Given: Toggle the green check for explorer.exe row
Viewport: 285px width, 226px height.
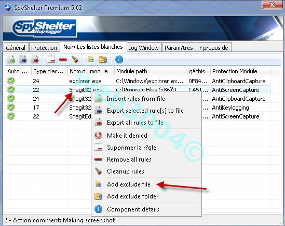Looking at the screenshot, I should click(11, 81).
